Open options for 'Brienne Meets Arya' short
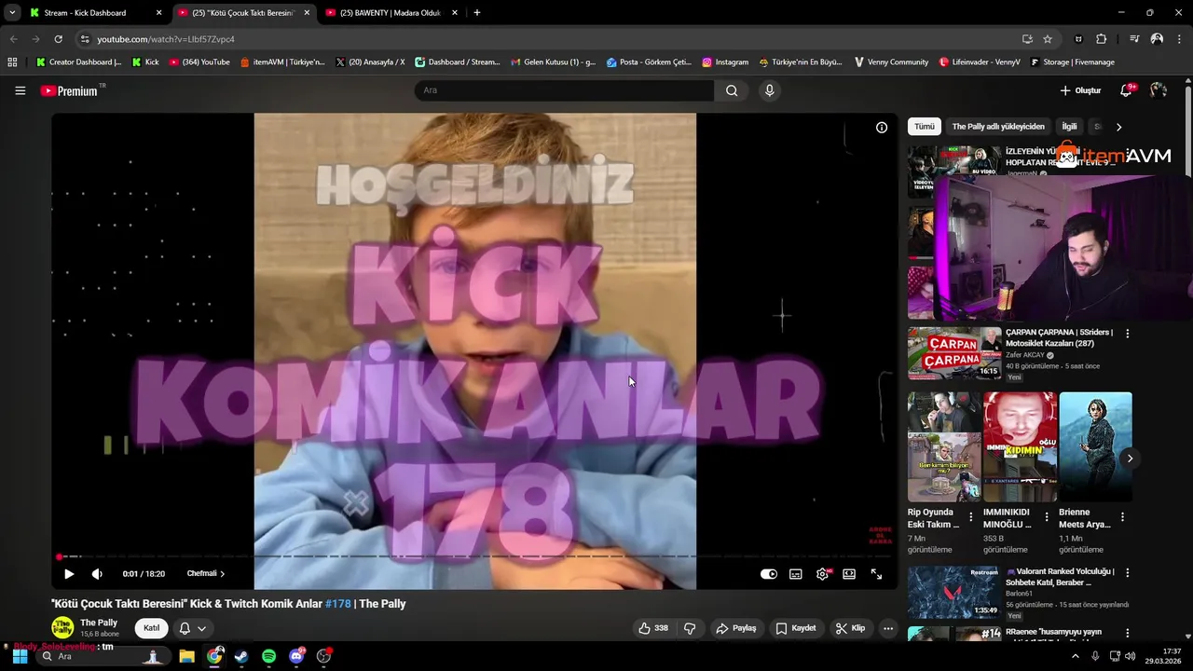This screenshot has height=671, width=1193. coord(1122,517)
